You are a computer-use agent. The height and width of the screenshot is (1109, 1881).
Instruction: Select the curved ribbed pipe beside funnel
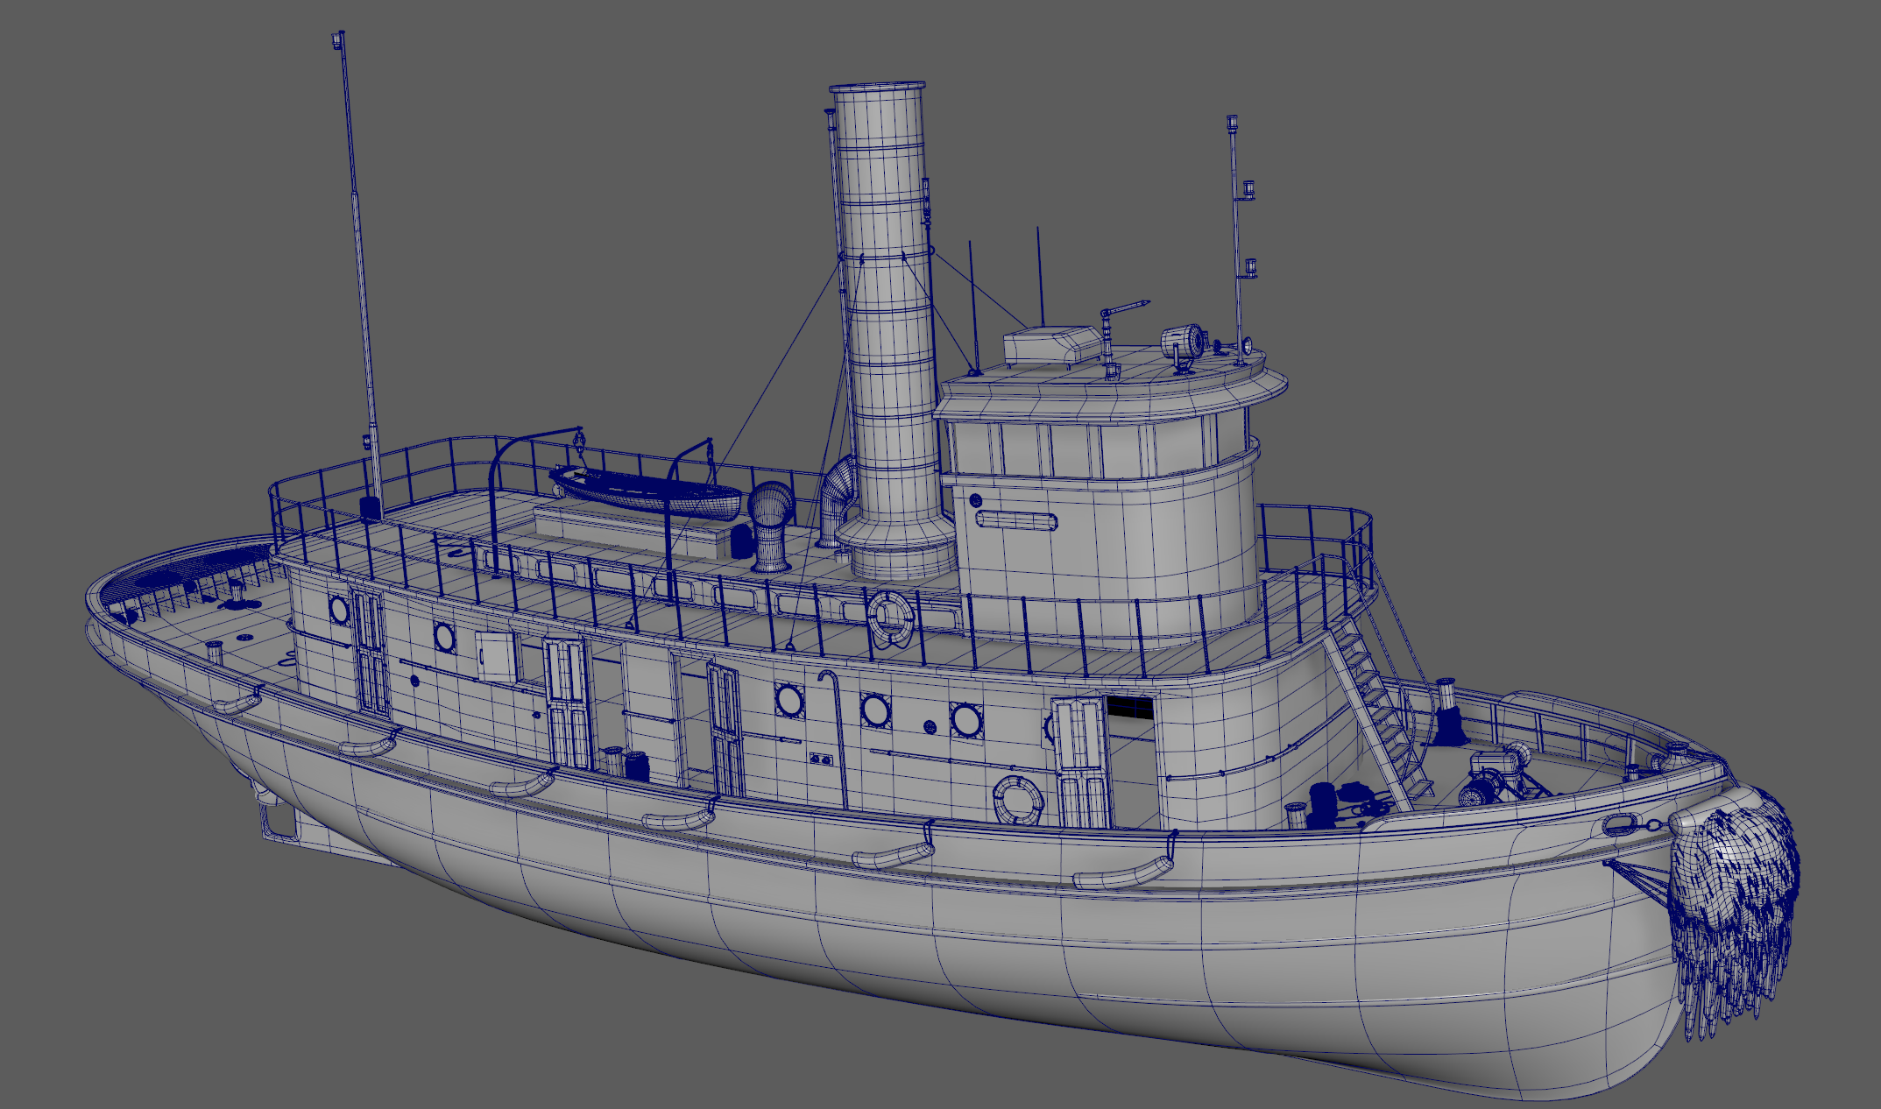(x=838, y=502)
